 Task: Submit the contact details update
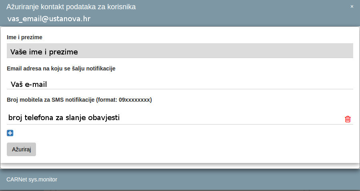[21, 149]
